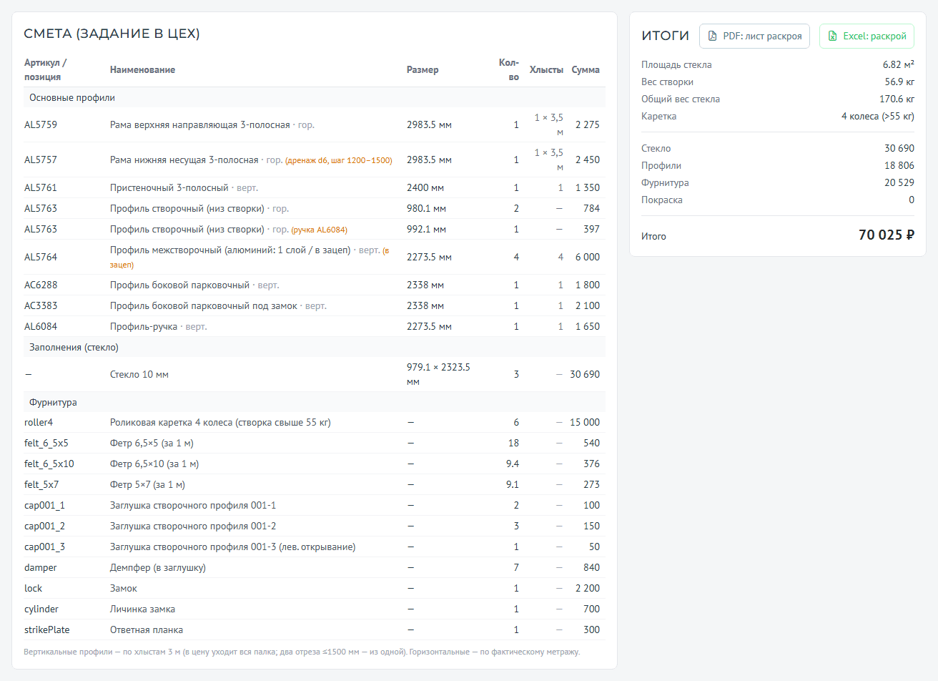Image resolution: width=938 pixels, height=681 pixels.
Task: Download the "Excel: раскрой" file
Action: 867,36
